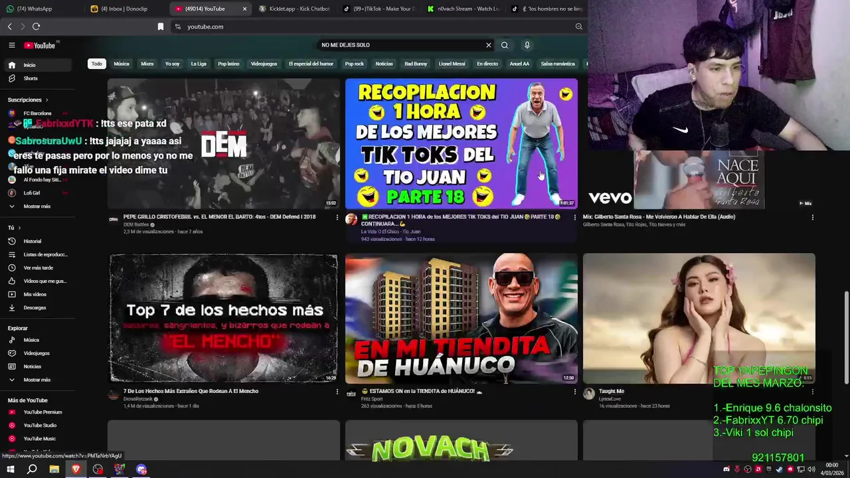Open Noticias under Explorar
Screen dimensions: 850x478
click(37, 366)
